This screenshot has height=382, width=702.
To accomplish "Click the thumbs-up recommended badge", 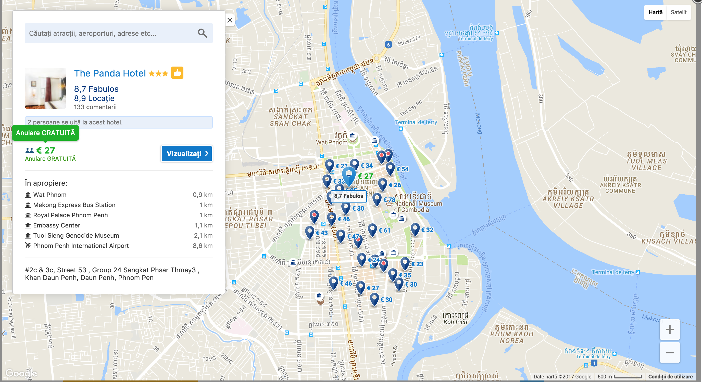I will click(x=177, y=73).
